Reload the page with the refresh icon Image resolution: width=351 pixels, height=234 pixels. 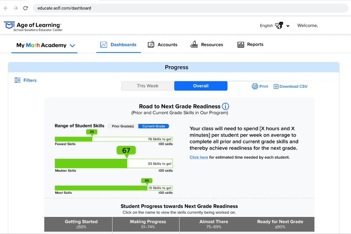click(x=26, y=8)
